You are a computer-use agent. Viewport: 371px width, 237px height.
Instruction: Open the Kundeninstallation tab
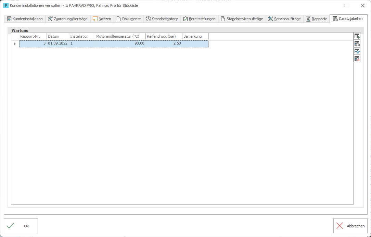pyautogui.click(x=25, y=19)
